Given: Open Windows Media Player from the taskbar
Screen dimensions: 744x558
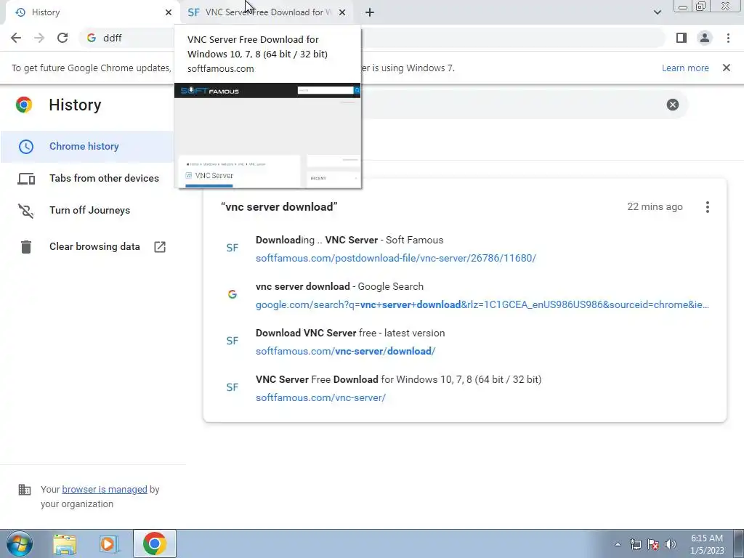Looking at the screenshot, I should (108, 543).
